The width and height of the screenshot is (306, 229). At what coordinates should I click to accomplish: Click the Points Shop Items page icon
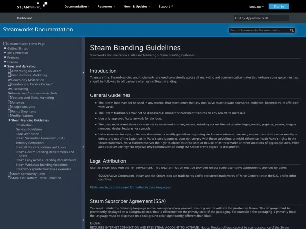tap(9, 111)
